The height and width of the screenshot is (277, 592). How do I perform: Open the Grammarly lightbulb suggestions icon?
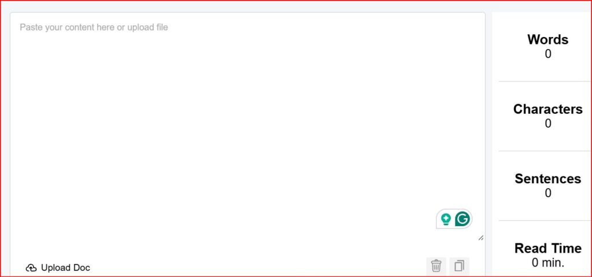[x=446, y=219]
